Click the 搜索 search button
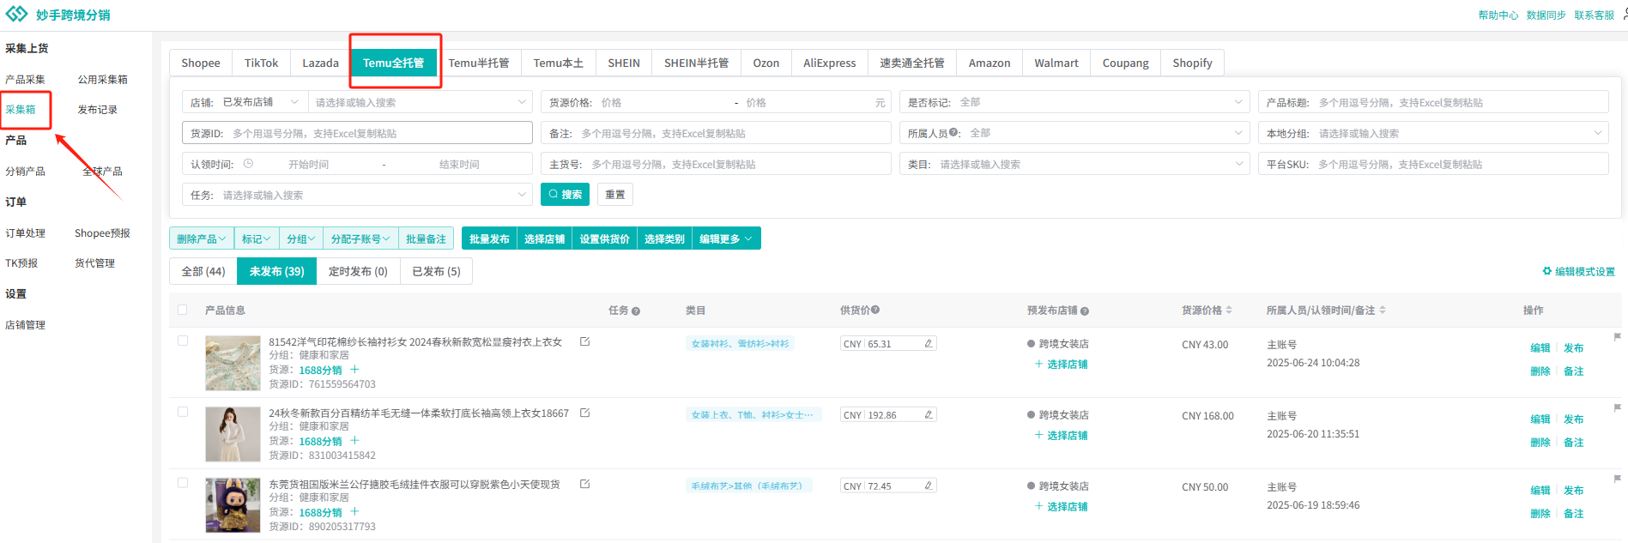 [x=565, y=195]
